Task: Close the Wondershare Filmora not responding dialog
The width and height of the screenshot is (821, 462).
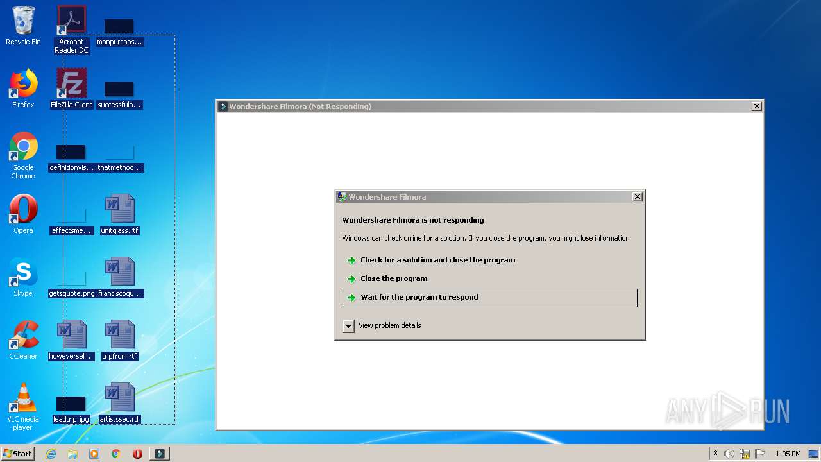Action: coord(637,197)
